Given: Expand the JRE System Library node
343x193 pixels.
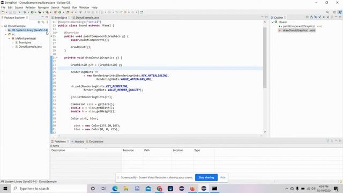Looking at the screenshot, I should click(x=6, y=30).
